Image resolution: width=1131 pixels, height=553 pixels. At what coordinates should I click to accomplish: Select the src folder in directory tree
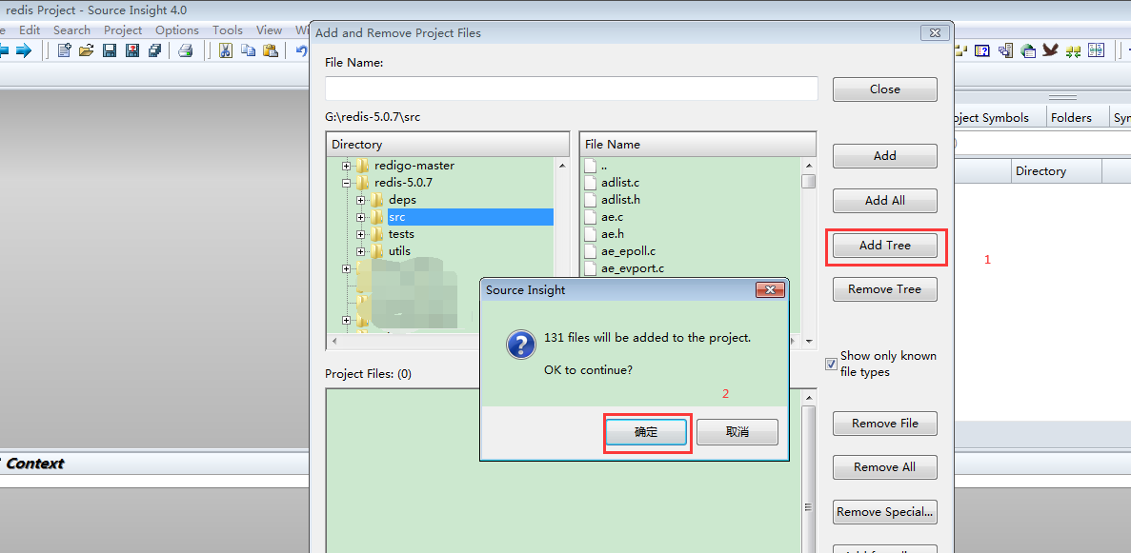396,217
